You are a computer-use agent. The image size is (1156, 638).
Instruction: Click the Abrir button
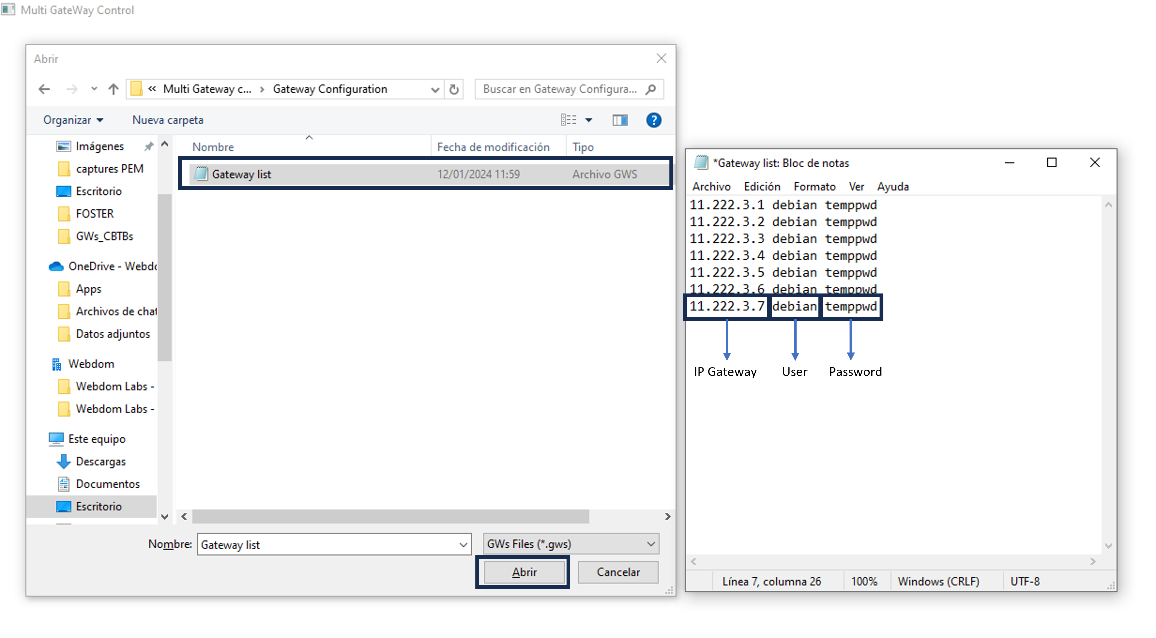tap(523, 572)
